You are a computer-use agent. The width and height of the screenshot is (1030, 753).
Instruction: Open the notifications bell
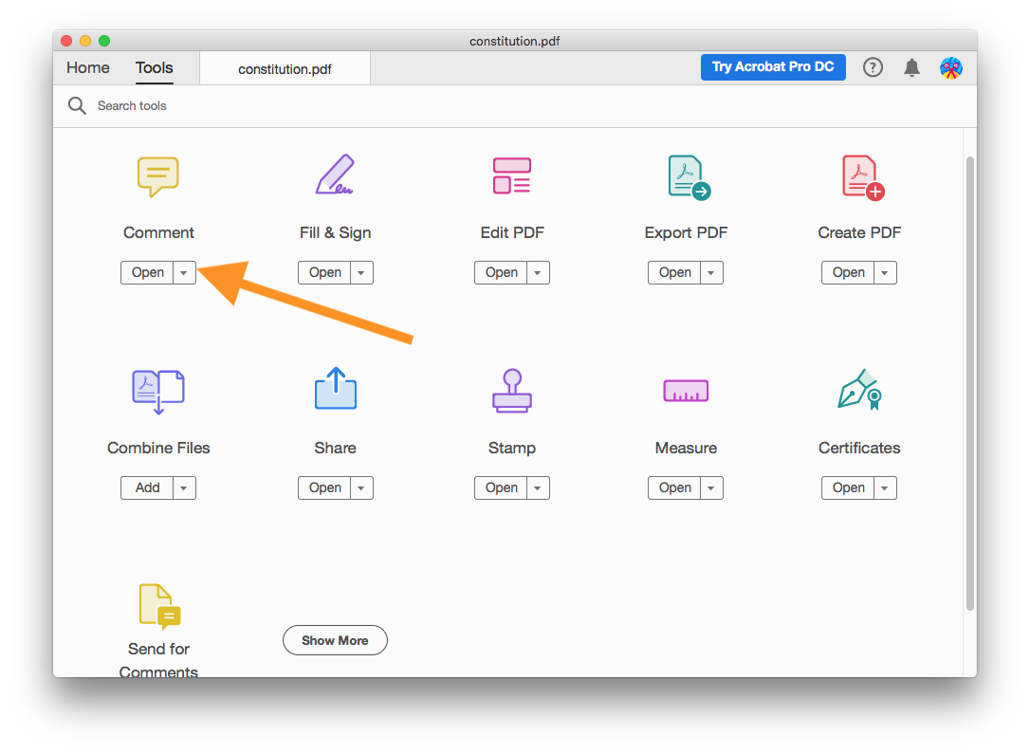911,67
